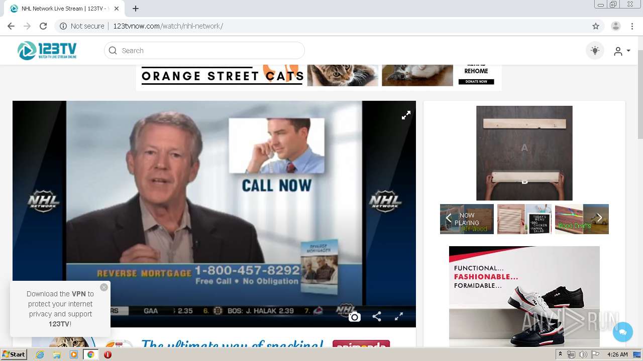Image resolution: width=643 pixels, height=361 pixels.
Task: Show previous item in the ad carousel
Action: click(448, 218)
